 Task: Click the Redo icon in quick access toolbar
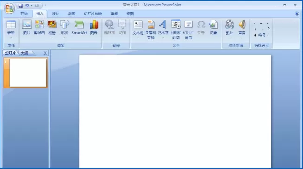(x=37, y=6)
